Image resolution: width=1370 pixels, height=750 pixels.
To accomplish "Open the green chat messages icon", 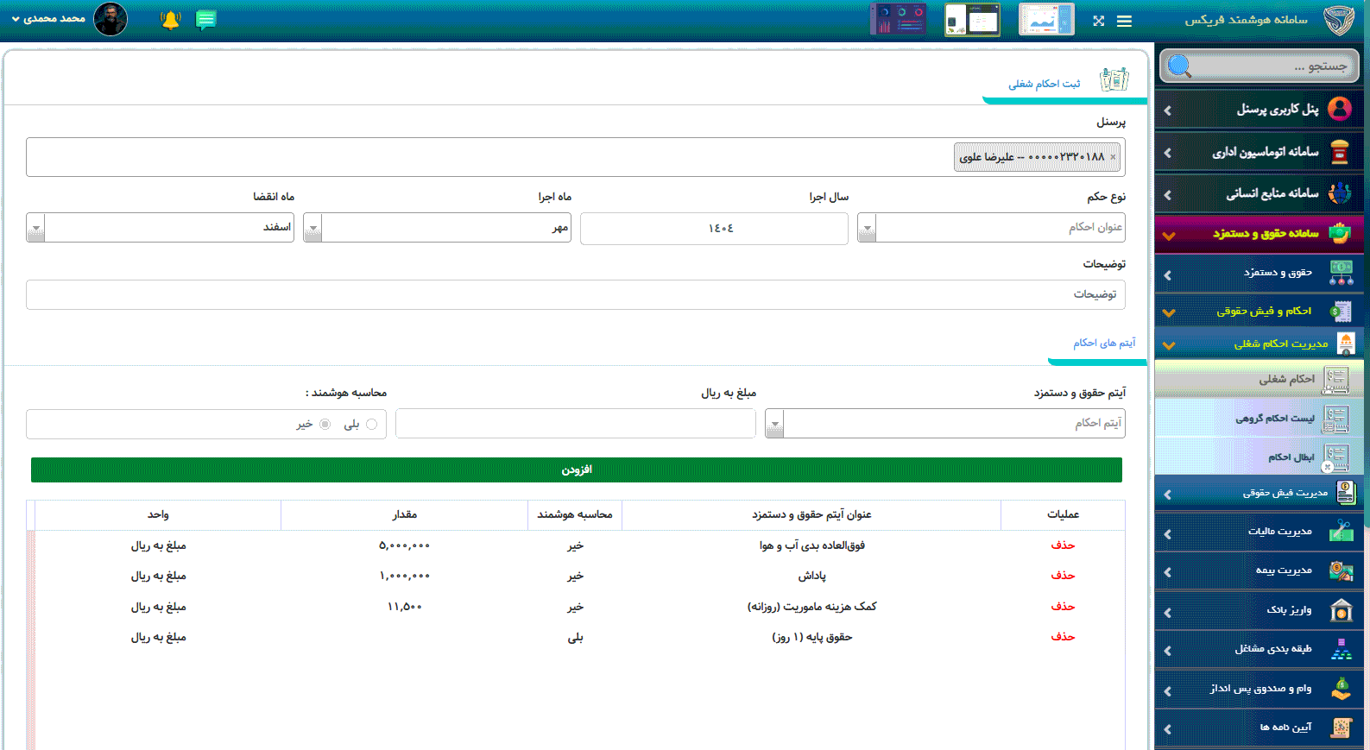I will point(205,20).
